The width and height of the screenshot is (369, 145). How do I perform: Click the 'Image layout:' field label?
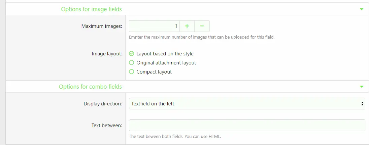pyautogui.click(x=107, y=54)
